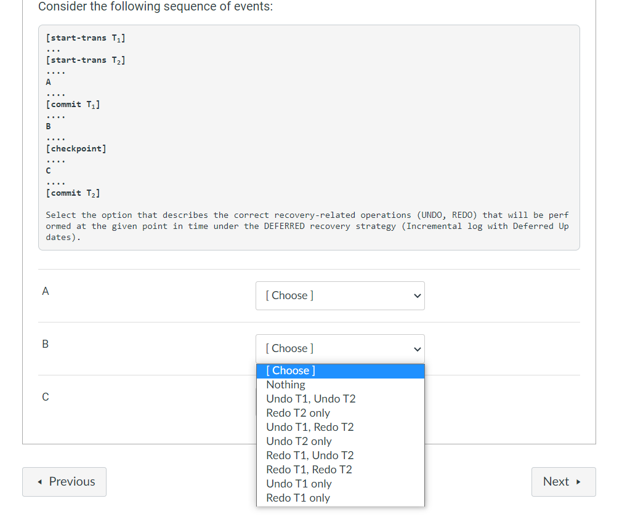Select the '[ Choose ]' placeholder option
This screenshot has width=622, height=517.
[341, 371]
